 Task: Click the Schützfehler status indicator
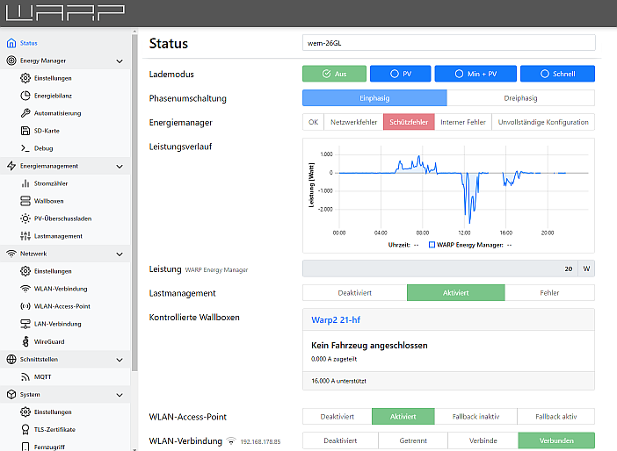click(409, 122)
